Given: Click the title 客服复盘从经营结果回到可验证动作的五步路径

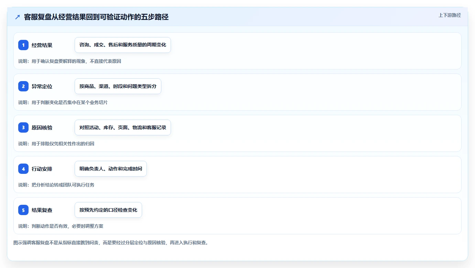Looking at the screenshot, I should tap(96, 17).
